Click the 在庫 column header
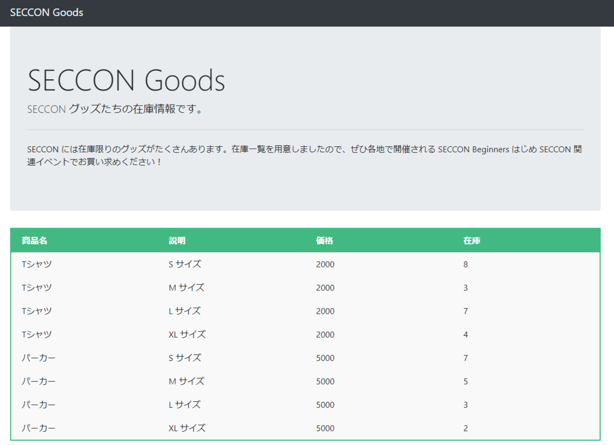The image size is (614, 445). (472, 240)
